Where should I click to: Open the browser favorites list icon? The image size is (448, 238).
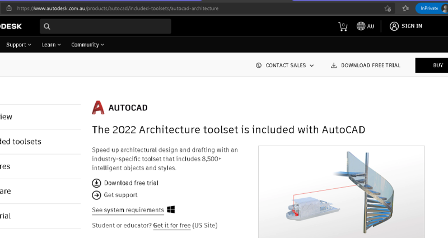click(405, 8)
